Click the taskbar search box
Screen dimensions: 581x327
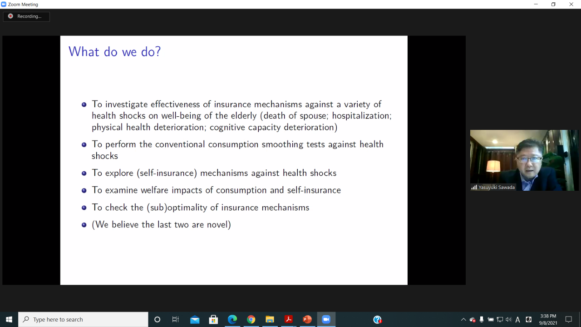point(83,319)
